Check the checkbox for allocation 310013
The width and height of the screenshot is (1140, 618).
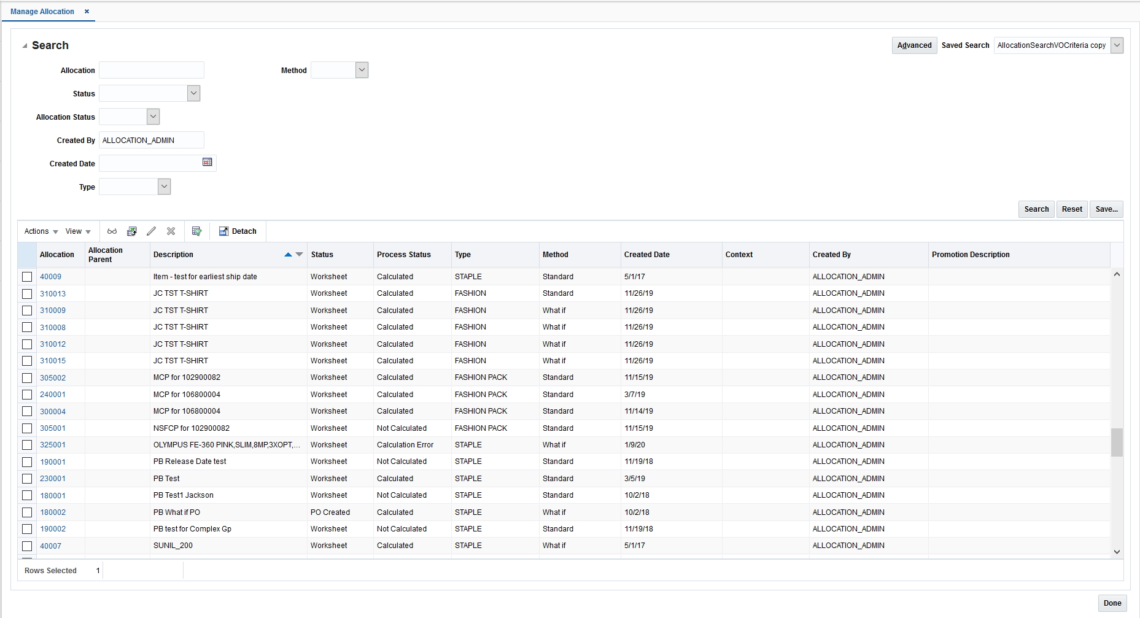click(x=27, y=293)
